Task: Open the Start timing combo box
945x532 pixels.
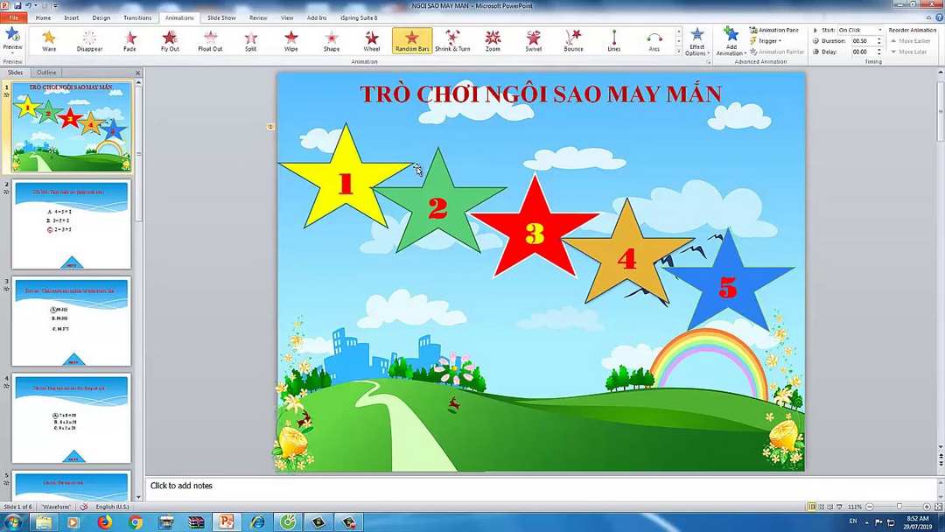Action: pos(860,30)
